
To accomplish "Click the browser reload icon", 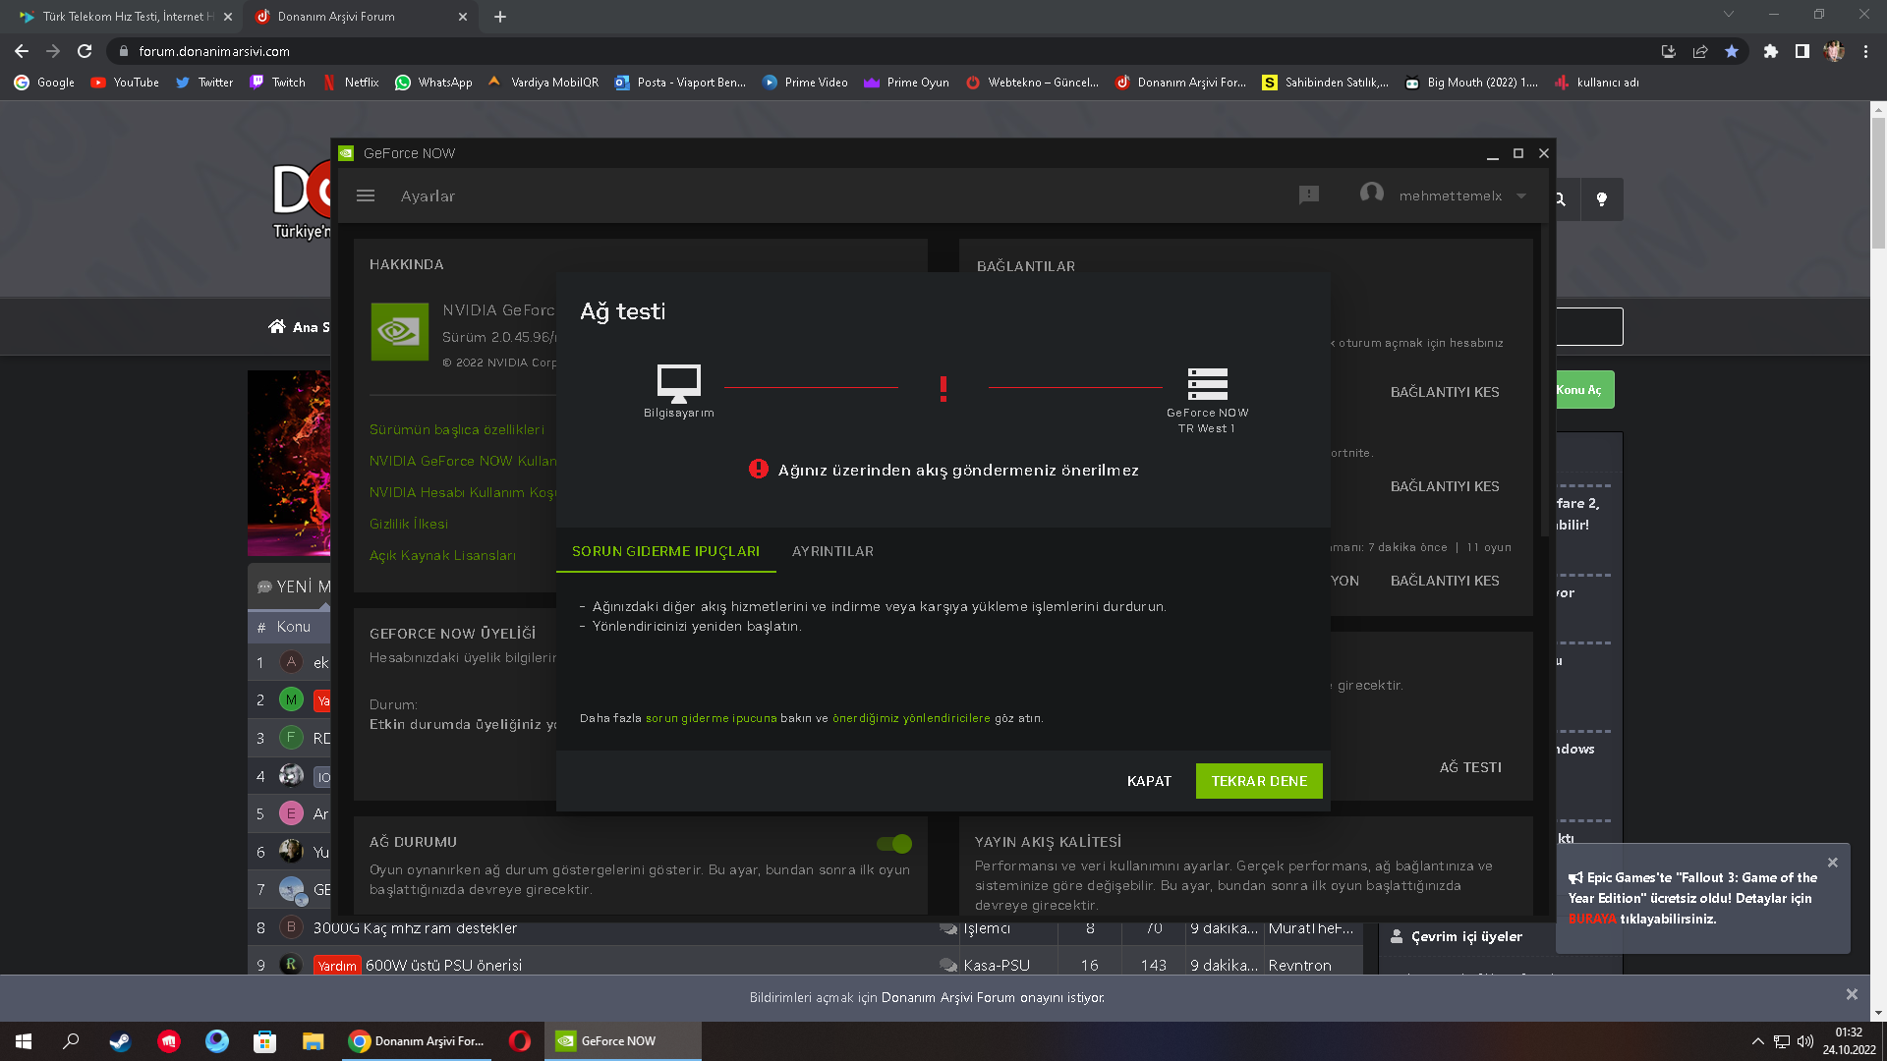I will click(85, 51).
